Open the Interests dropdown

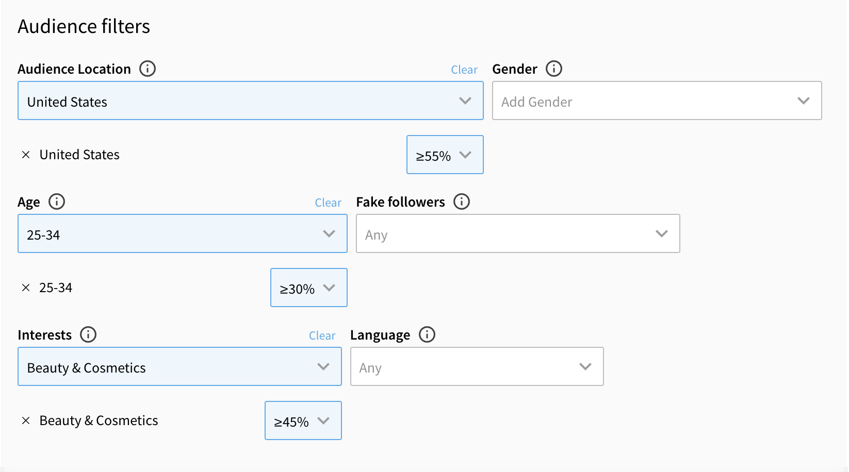point(179,367)
